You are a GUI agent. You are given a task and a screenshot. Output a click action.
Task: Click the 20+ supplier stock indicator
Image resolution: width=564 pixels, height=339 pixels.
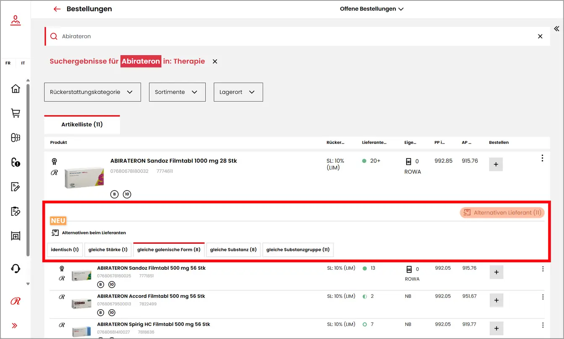[371, 161]
